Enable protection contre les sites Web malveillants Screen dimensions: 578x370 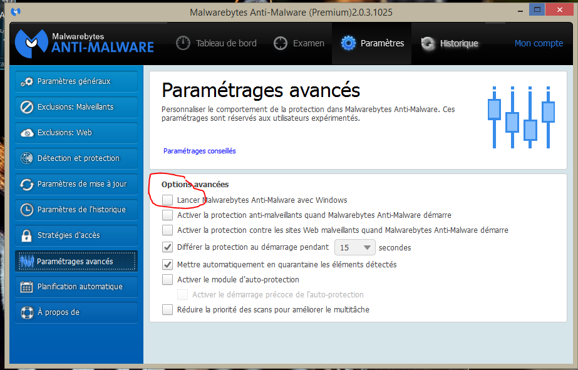(x=167, y=230)
